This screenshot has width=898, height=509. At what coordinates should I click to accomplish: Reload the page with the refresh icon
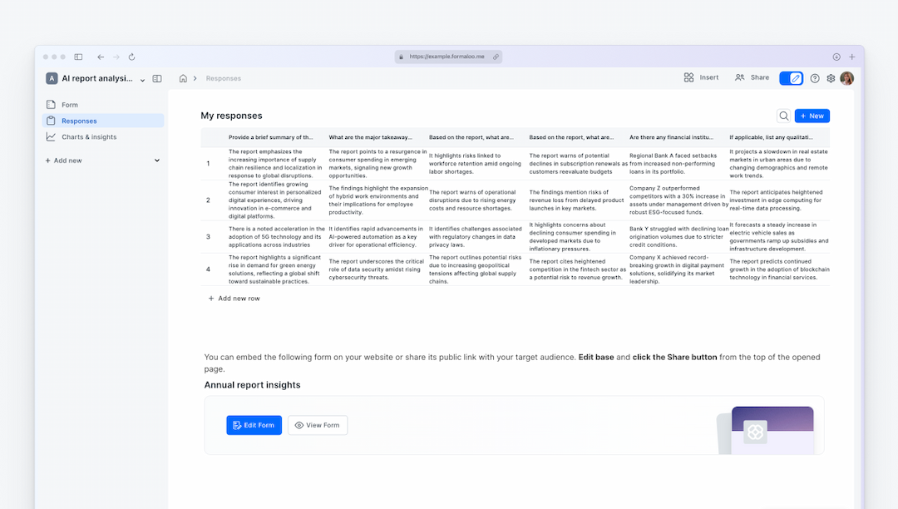coord(131,57)
